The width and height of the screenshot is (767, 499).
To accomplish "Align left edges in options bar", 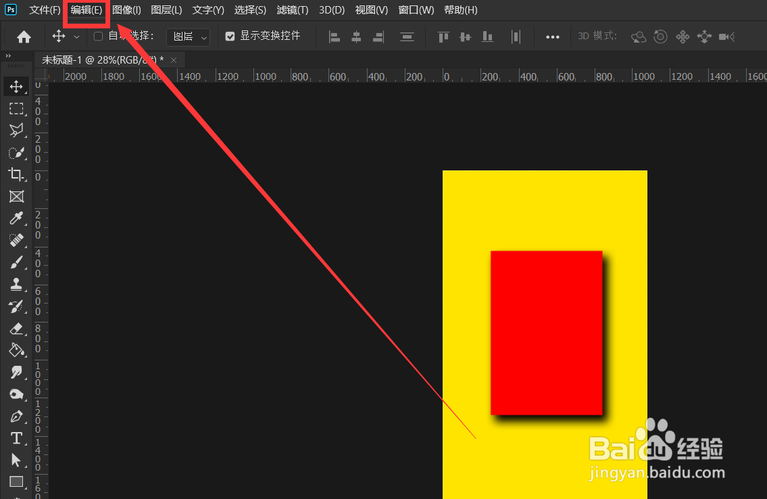I will pyautogui.click(x=335, y=37).
